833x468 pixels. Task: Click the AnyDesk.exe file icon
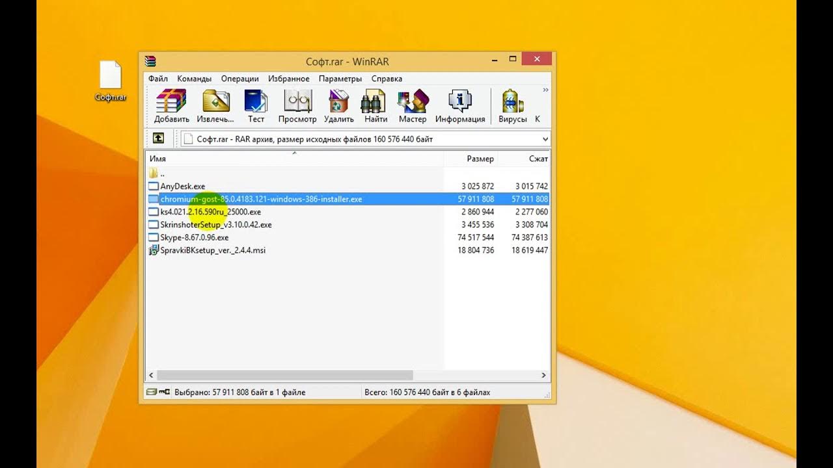153,187
